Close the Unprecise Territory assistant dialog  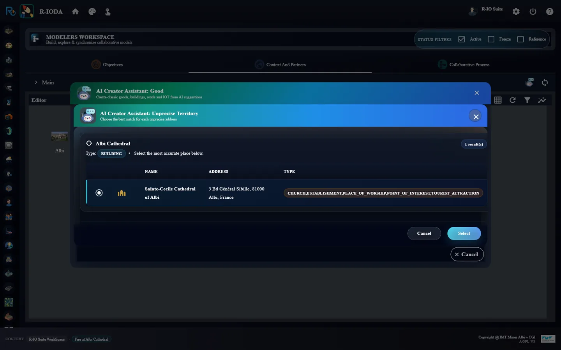pos(476,116)
